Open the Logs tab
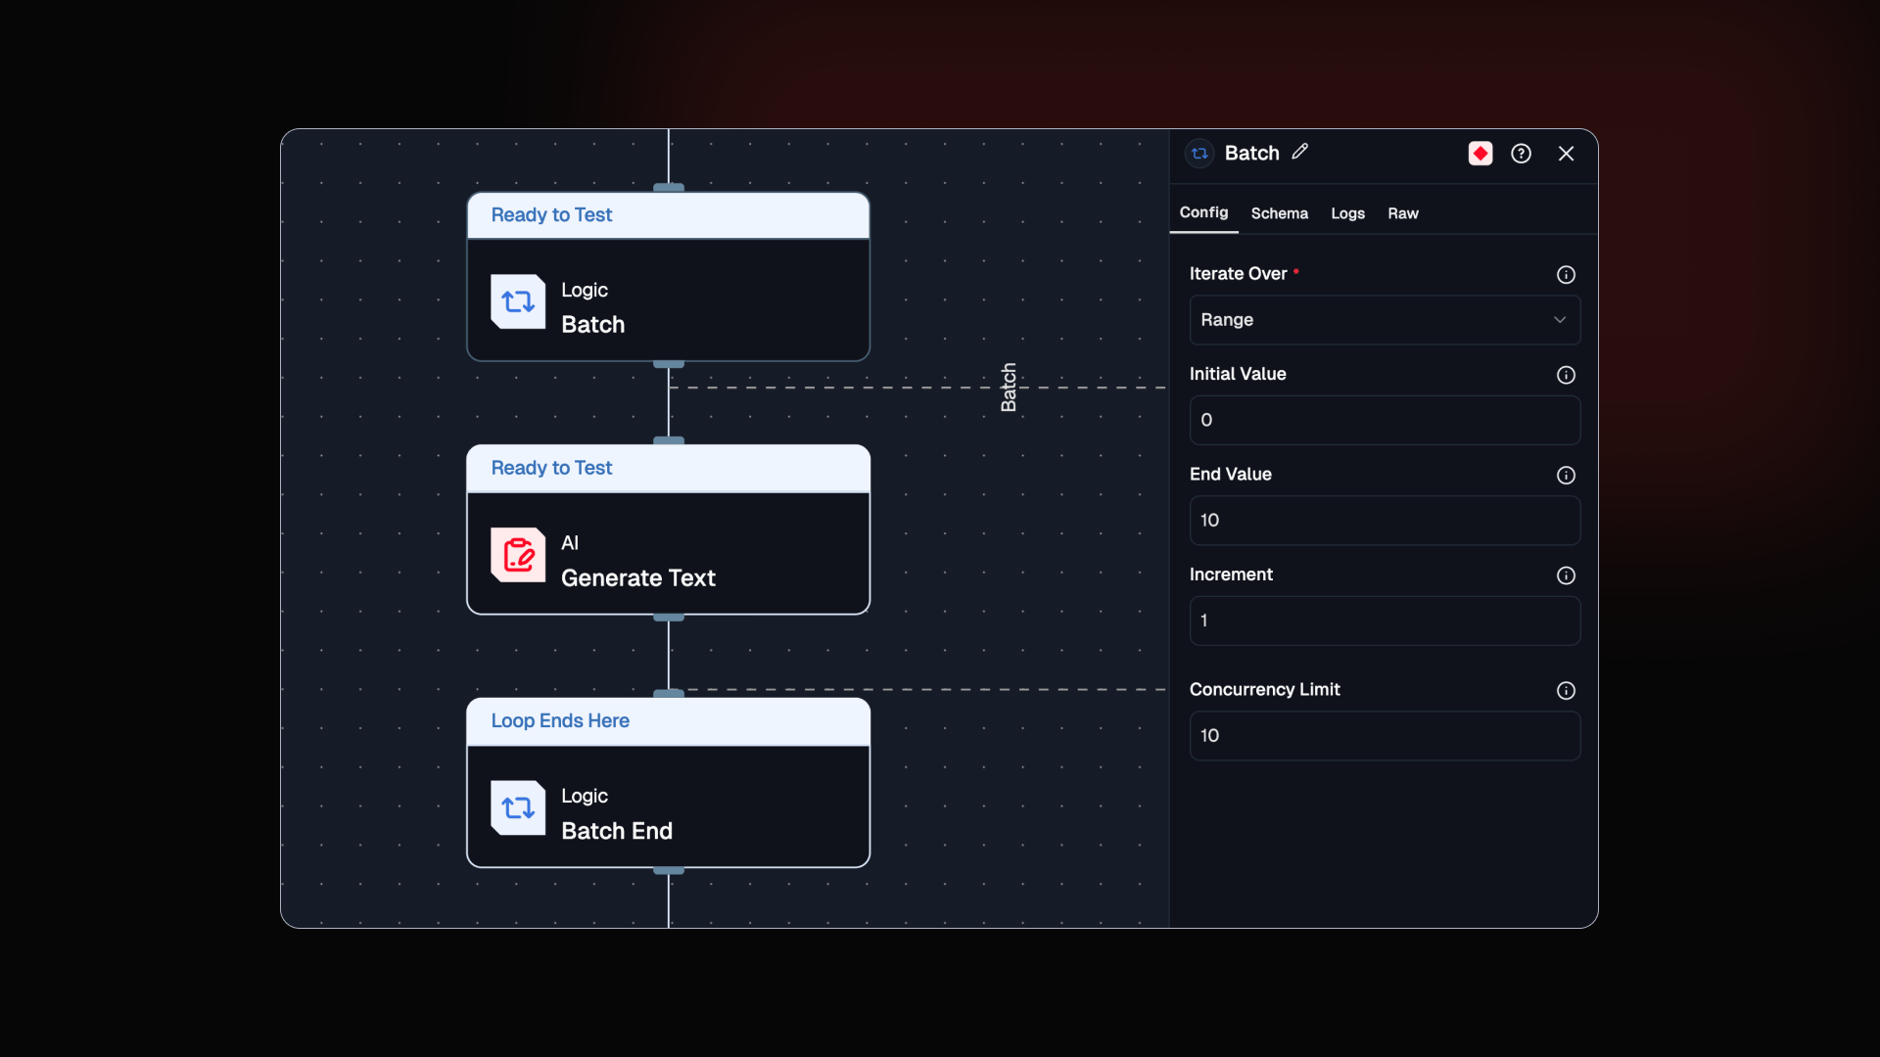The width and height of the screenshot is (1880, 1057). (1347, 213)
